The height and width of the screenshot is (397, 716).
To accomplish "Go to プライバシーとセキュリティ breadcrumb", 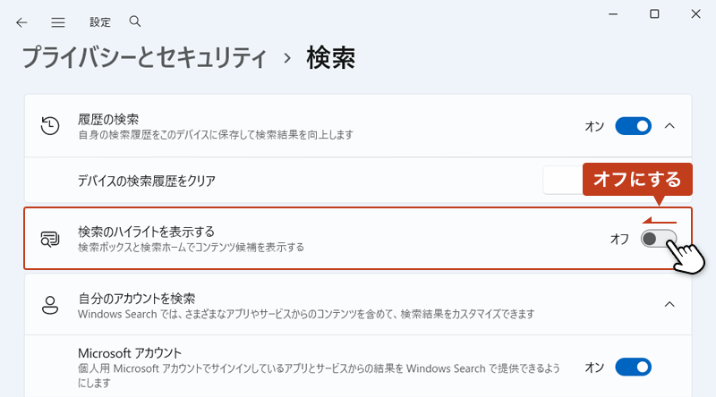I will coord(144,59).
